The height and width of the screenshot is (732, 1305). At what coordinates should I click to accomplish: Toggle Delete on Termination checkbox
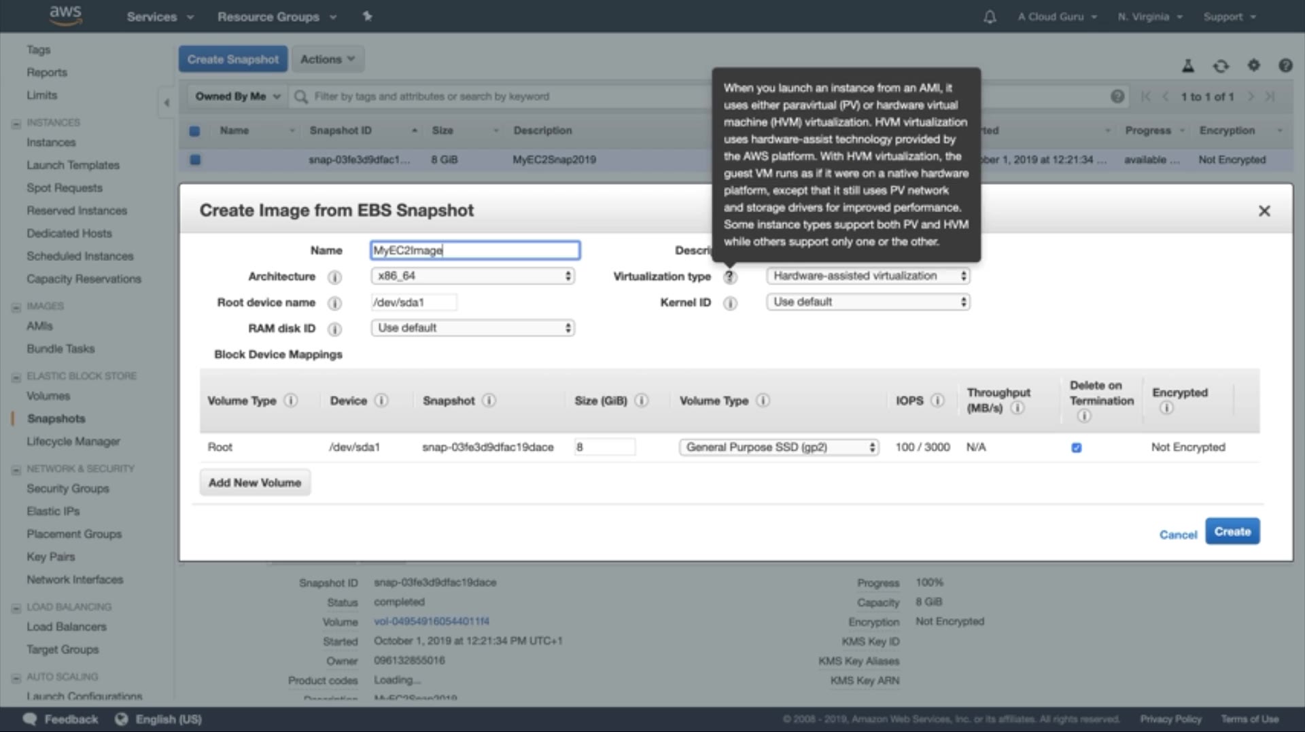(x=1076, y=447)
